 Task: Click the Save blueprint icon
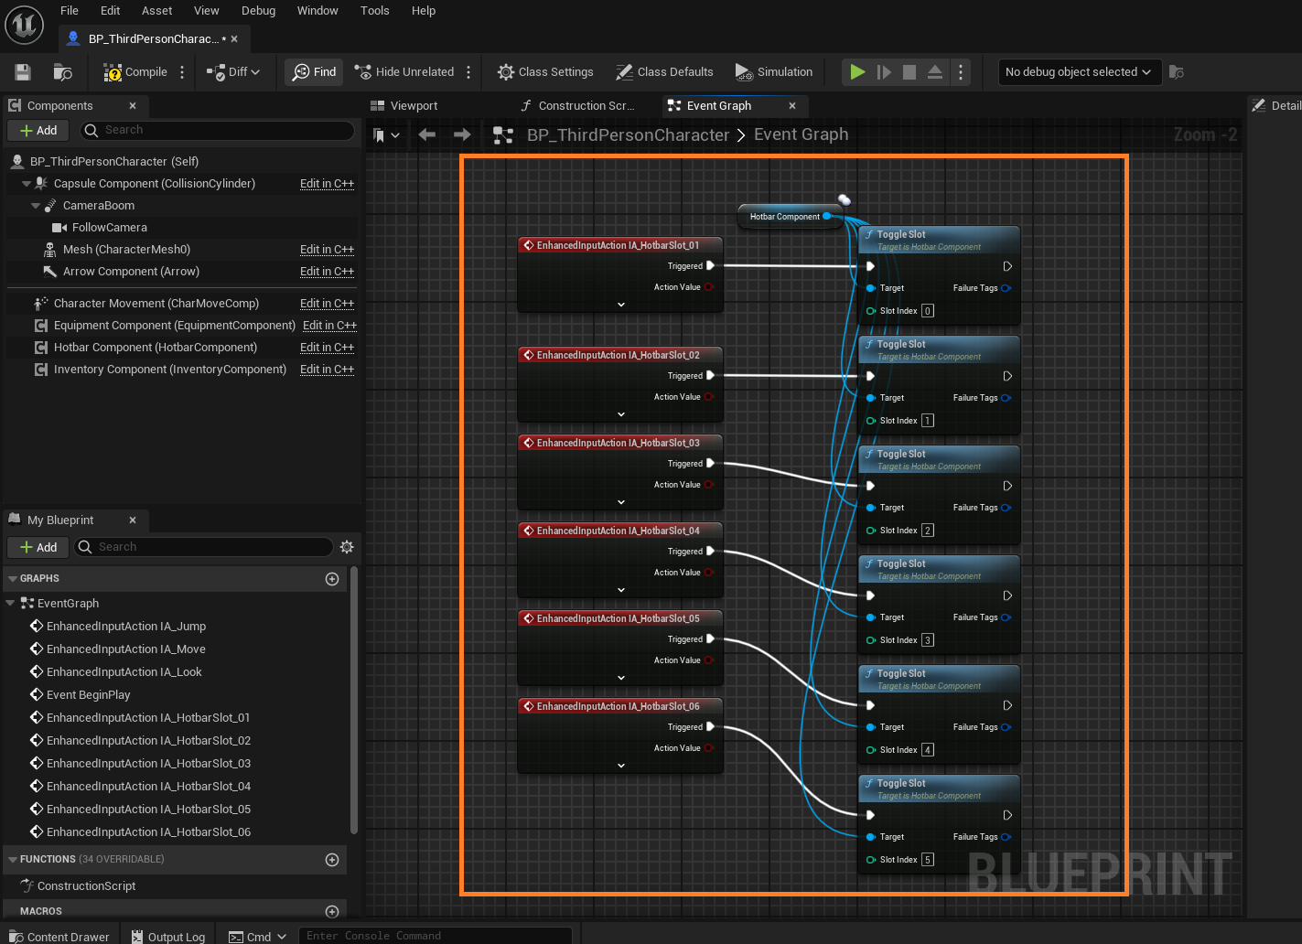24,72
